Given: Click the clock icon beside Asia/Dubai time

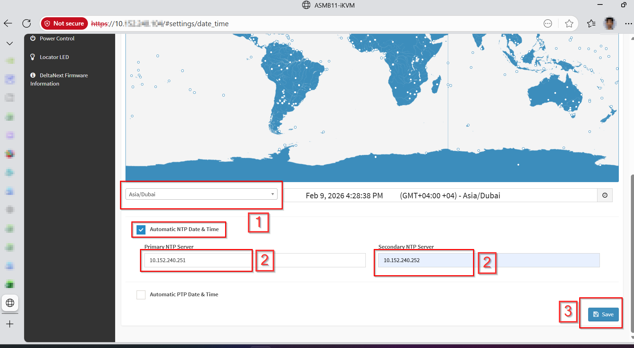Looking at the screenshot, I should pyautogui.click(x=605, y=195).
